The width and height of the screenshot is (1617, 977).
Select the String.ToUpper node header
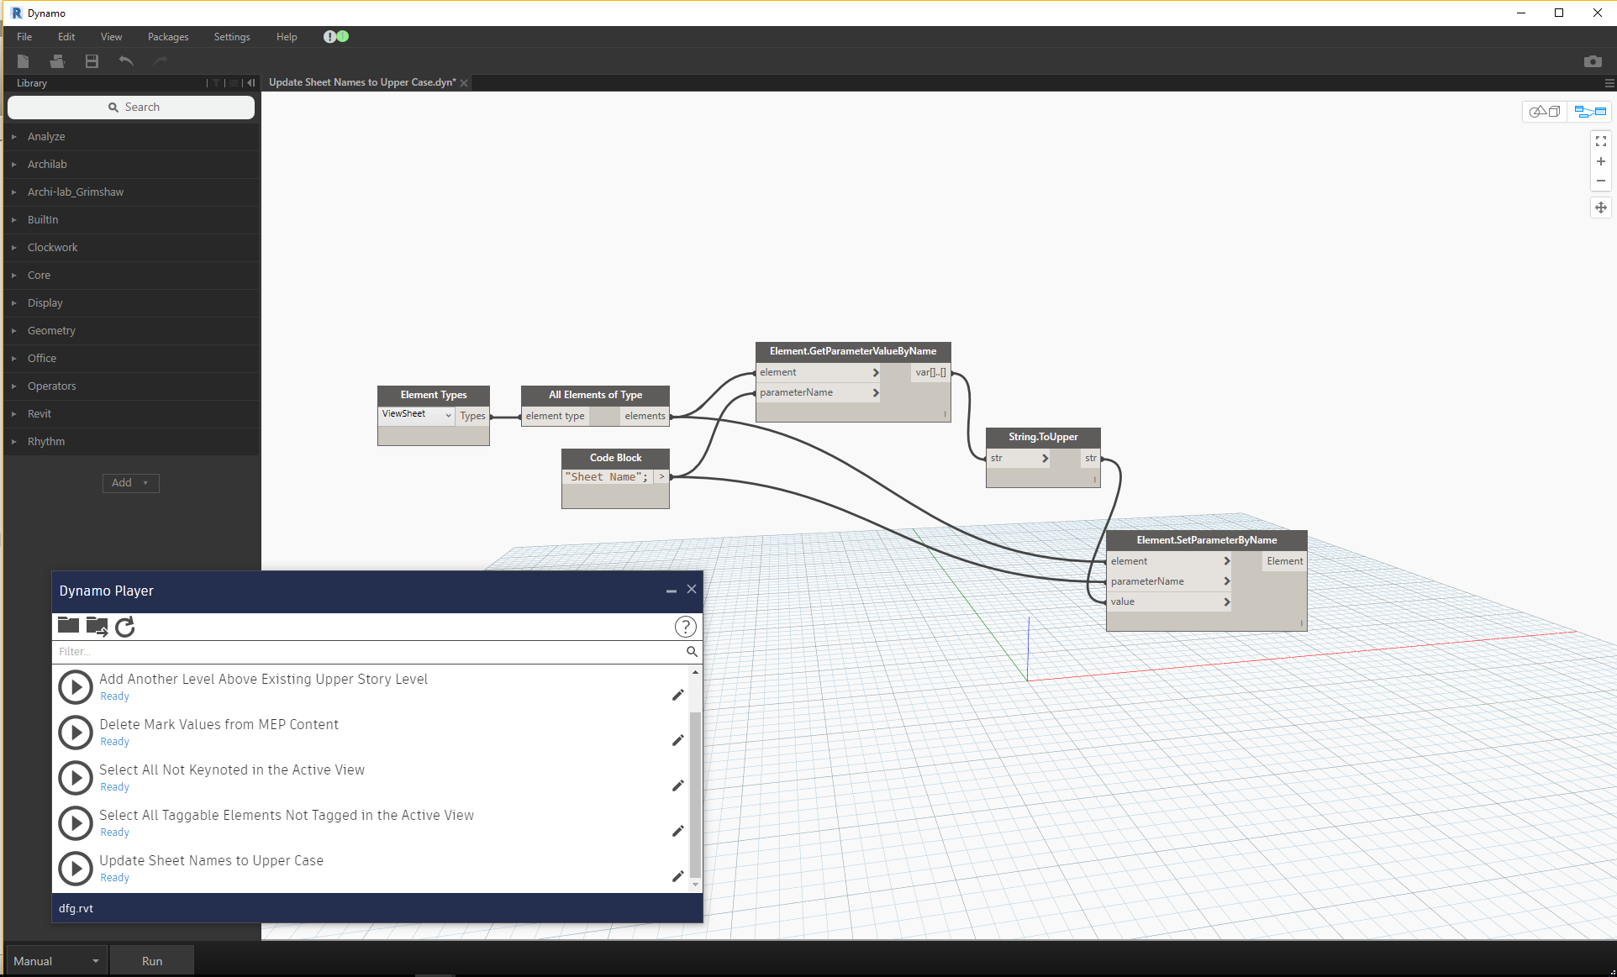(1043, 437)
